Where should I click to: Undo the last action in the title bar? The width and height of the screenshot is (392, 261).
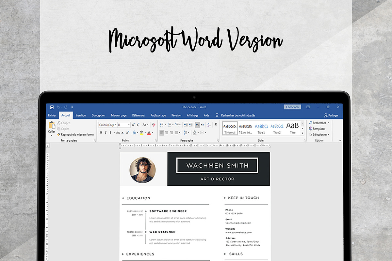tap(58, 107)
